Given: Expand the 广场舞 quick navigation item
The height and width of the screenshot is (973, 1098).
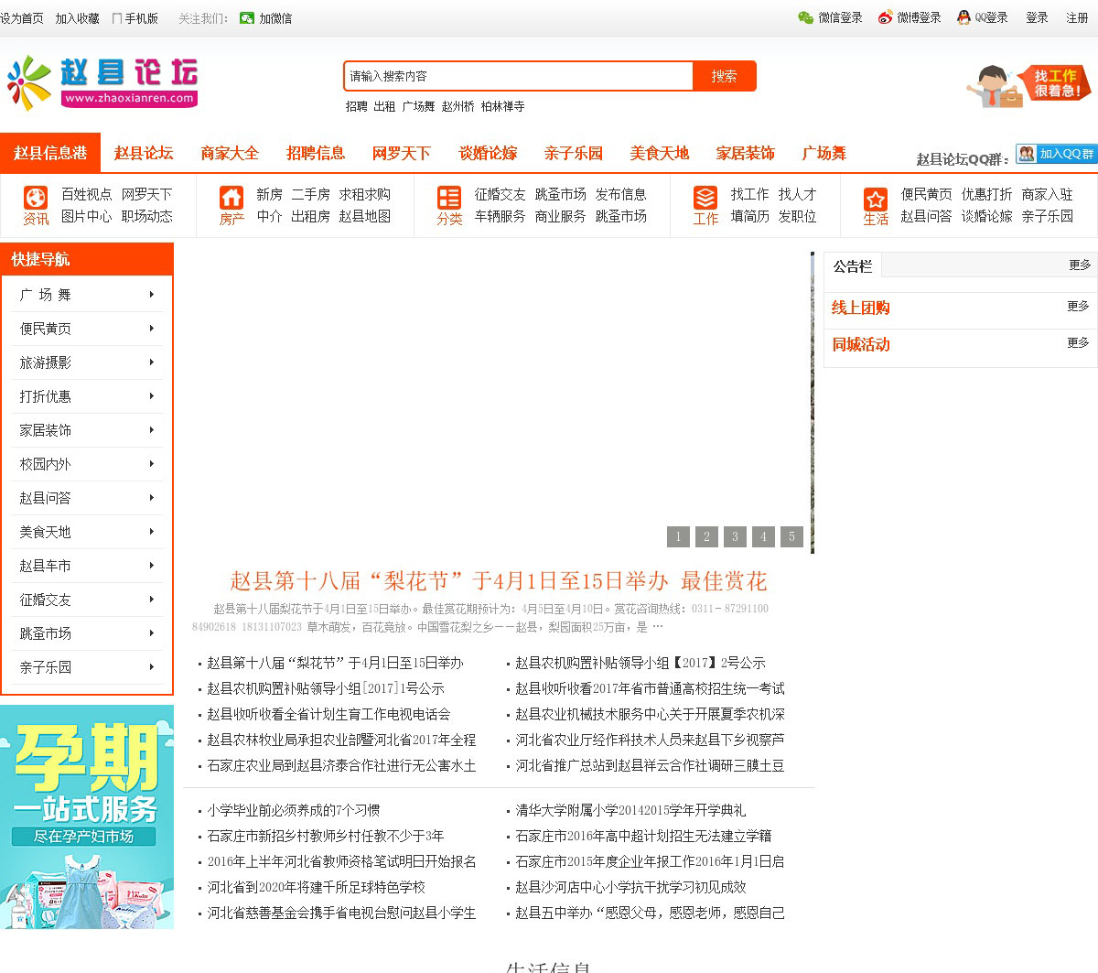Looking at the screenshot, I should [x=87, y=295].
